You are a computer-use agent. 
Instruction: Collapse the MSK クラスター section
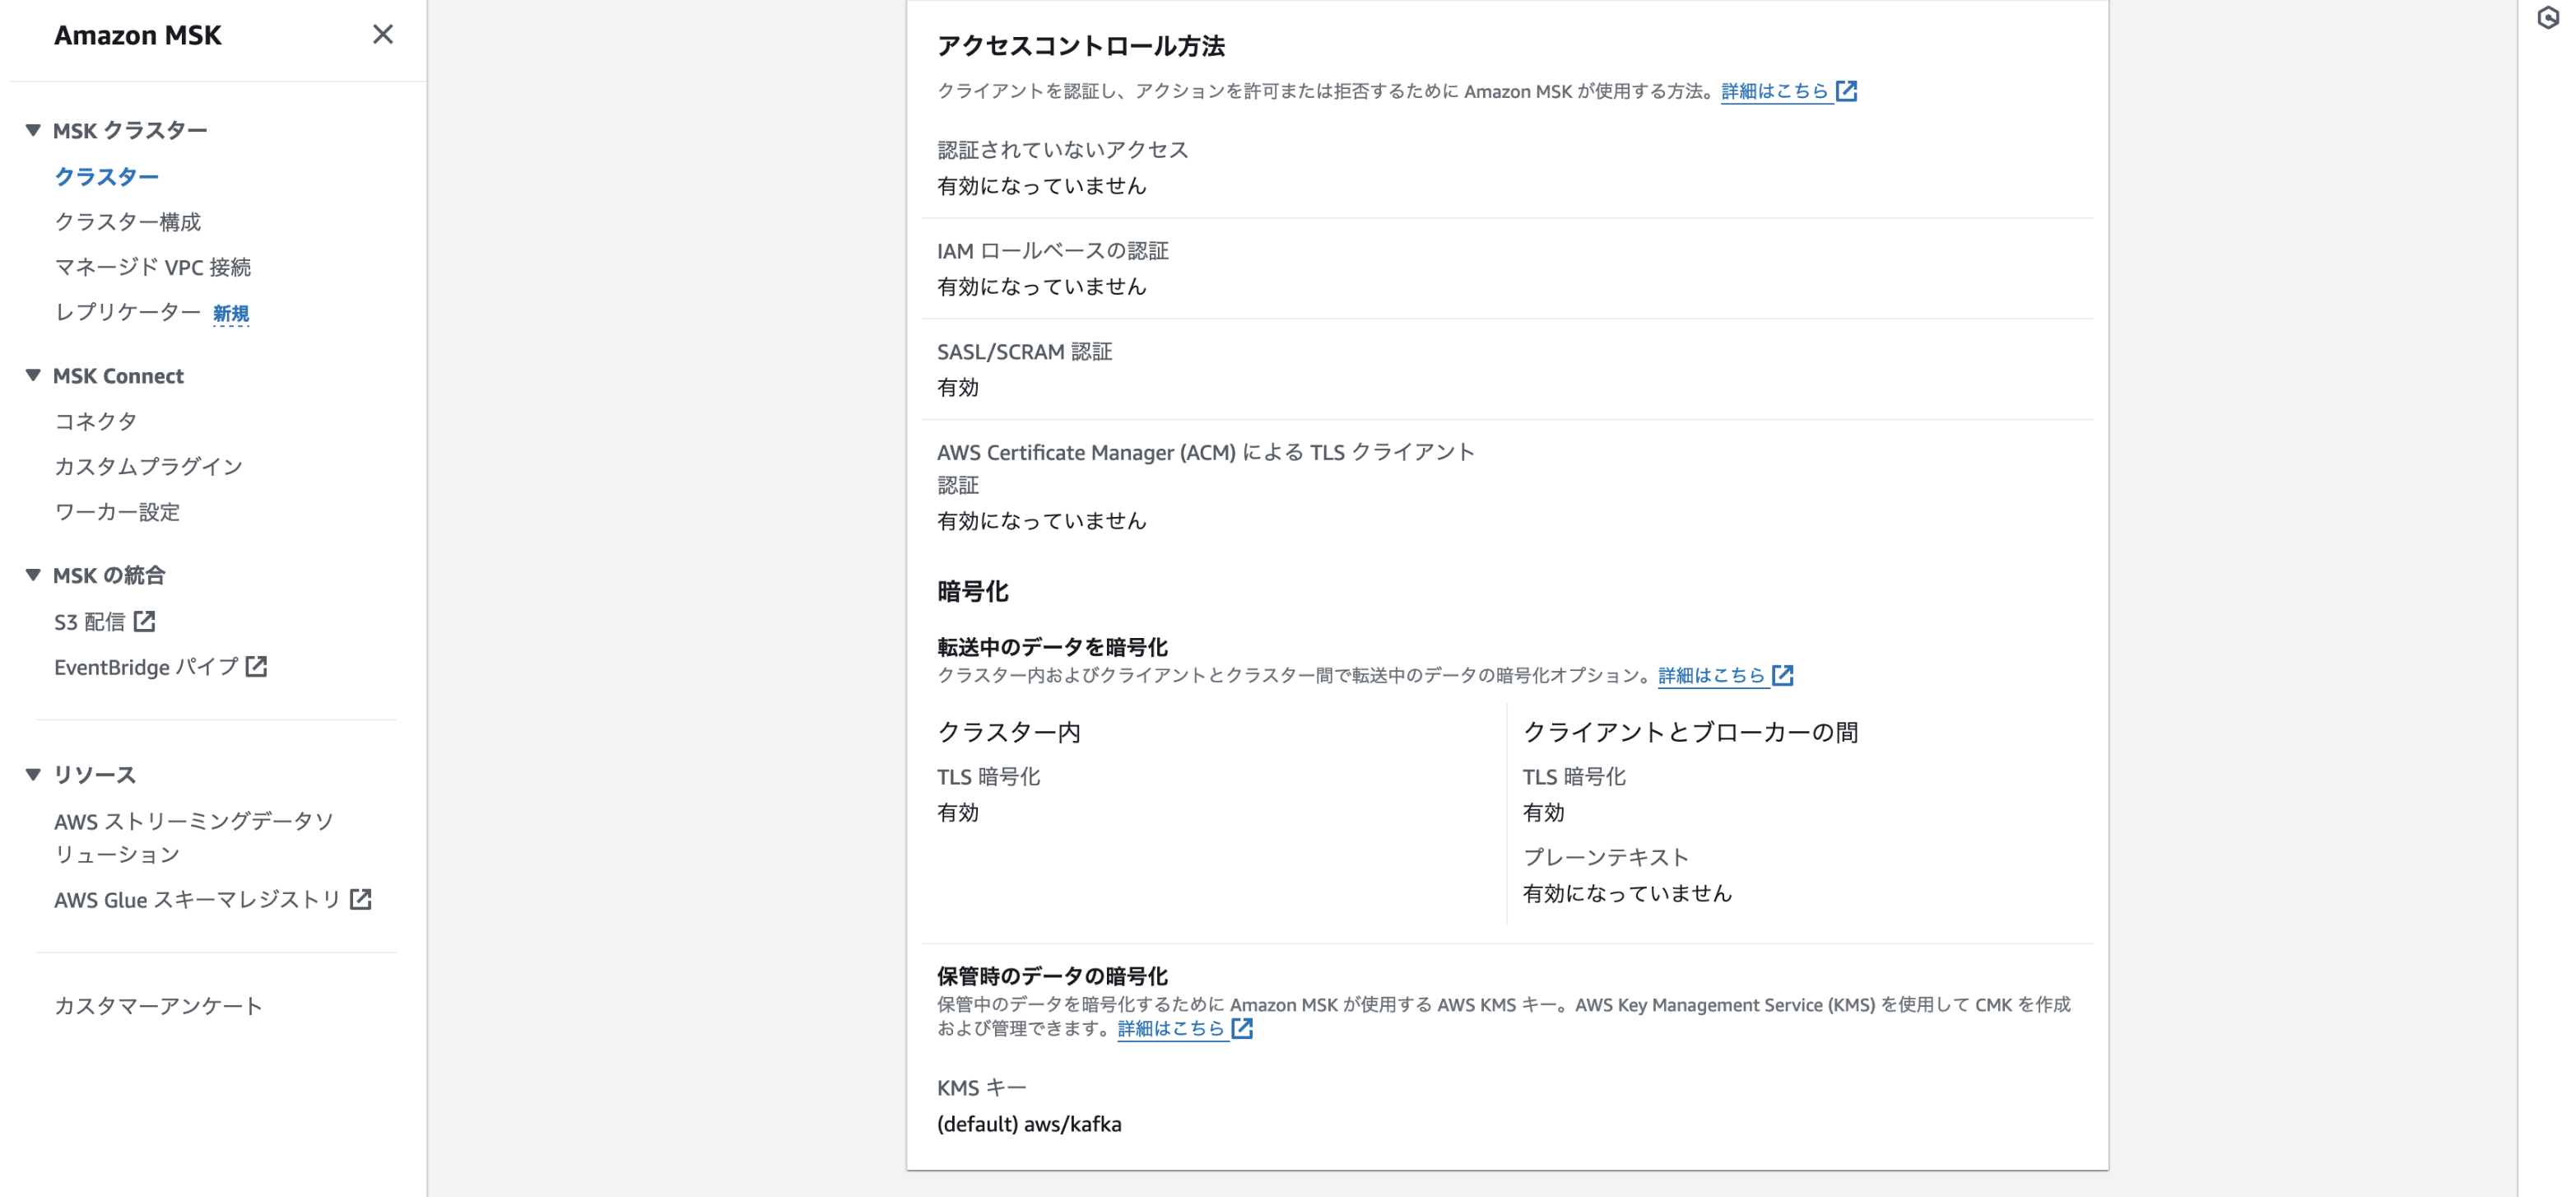click(x=33, y=130)
